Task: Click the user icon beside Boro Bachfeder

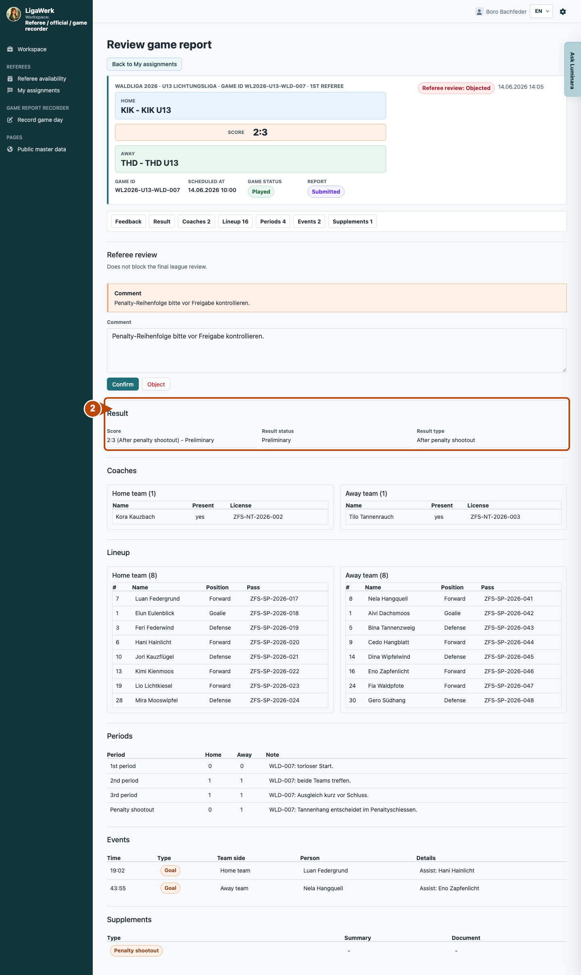Action: [x=479, y=12]
